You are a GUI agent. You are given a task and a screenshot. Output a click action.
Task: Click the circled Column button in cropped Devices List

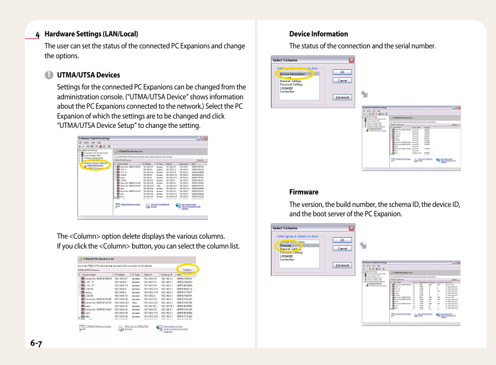188,270
